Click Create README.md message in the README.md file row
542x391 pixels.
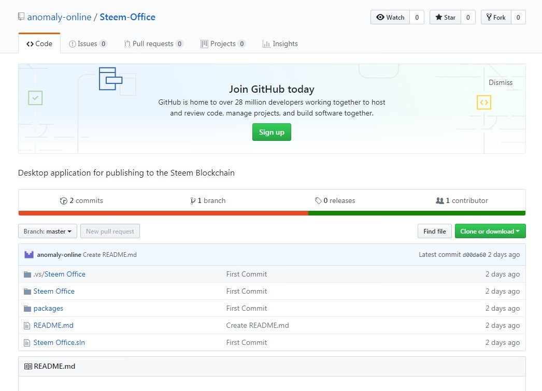[258, 325]
